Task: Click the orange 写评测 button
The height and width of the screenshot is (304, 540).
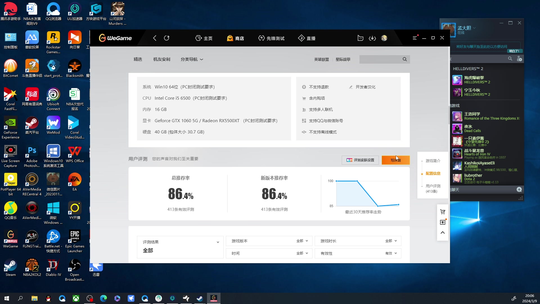Action: click(x=395, y=160)
